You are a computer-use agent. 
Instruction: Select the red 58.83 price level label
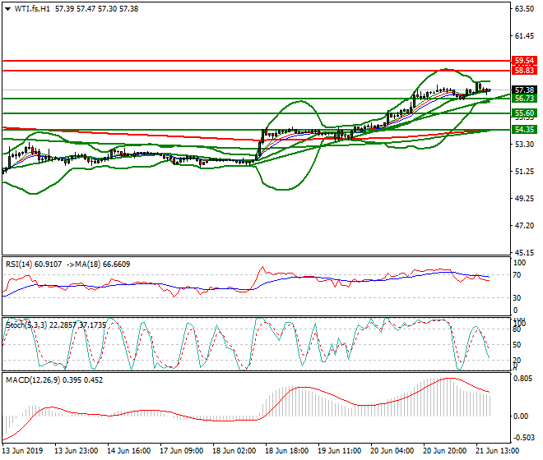pos(524,71)
